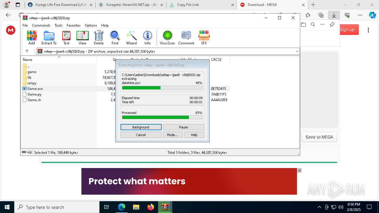Expand the archive path dropdown
The height and width of the screenshot is (213, 379).
point(297,51)
